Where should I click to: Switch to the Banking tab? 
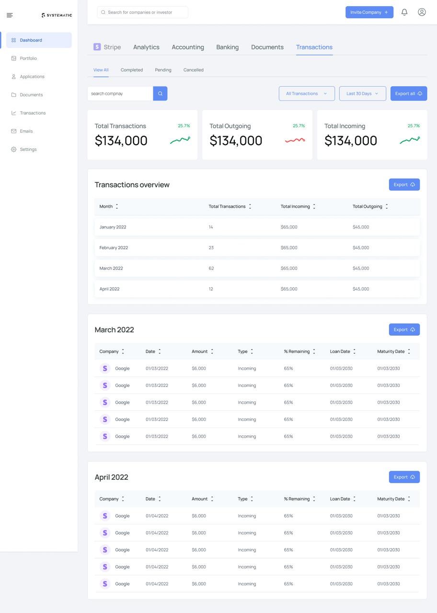tap(227, 47)
